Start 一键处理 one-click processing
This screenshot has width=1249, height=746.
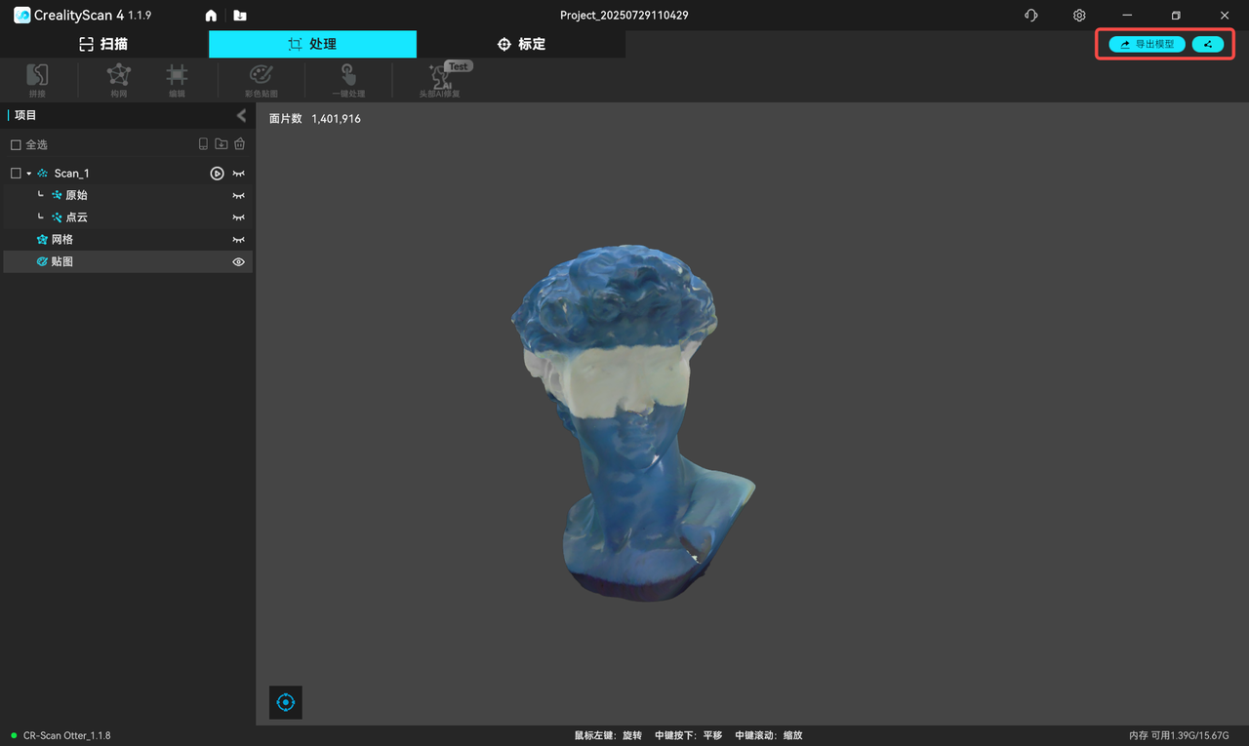[348, 80]
